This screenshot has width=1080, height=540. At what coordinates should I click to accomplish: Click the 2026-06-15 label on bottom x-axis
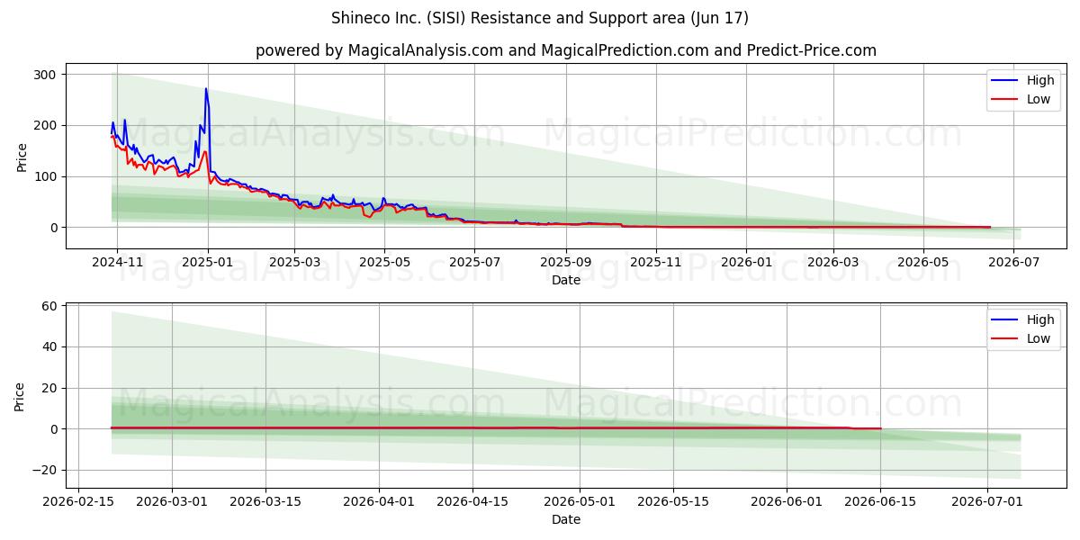pyautogui.click(x=879, y=502)
